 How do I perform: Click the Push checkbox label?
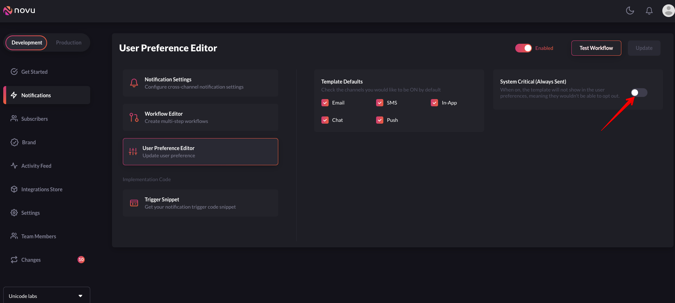coord(392,120)
